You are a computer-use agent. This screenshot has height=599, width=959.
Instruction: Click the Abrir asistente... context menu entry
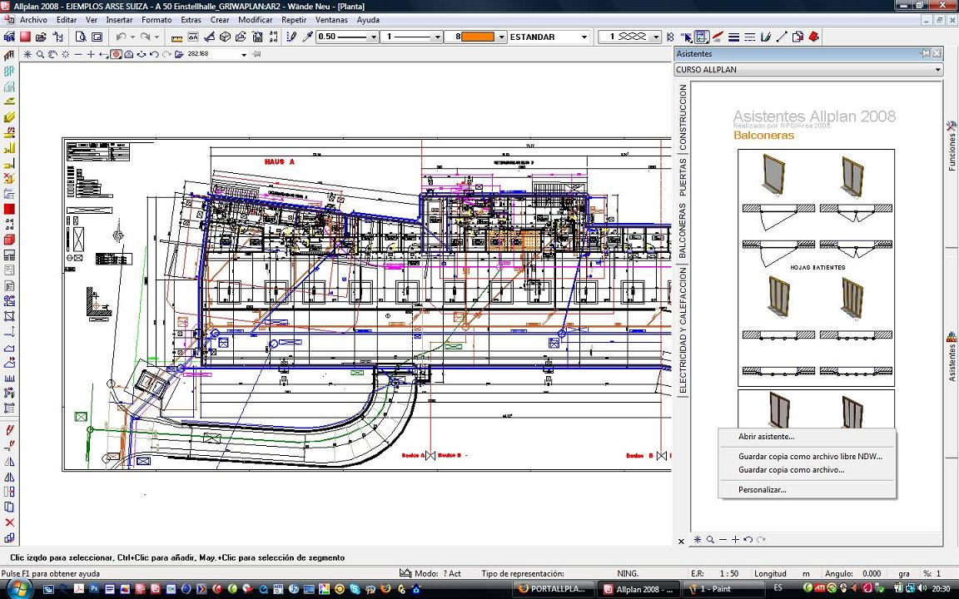click(x=766, y=437)
